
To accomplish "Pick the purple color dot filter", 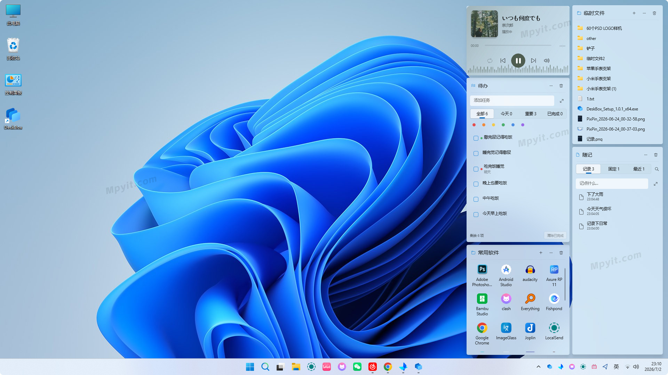I will (523, 125).
